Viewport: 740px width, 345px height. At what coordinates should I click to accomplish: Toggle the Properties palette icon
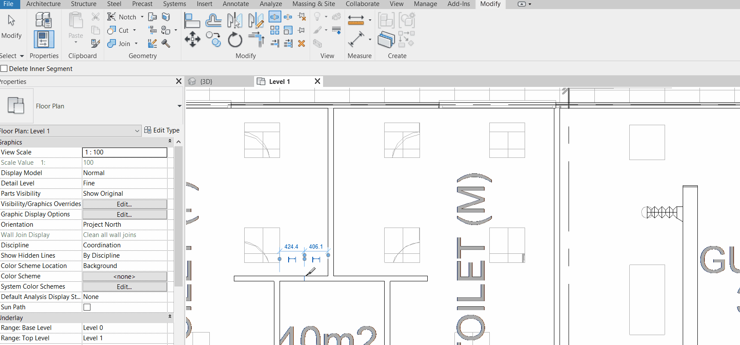(x=44, y=39)
